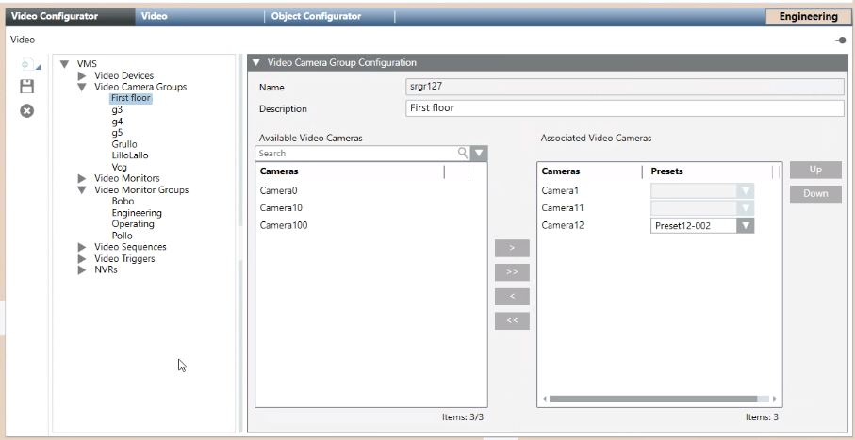
Task: Remove all cameras with << button
Action: tap(512, 321)
